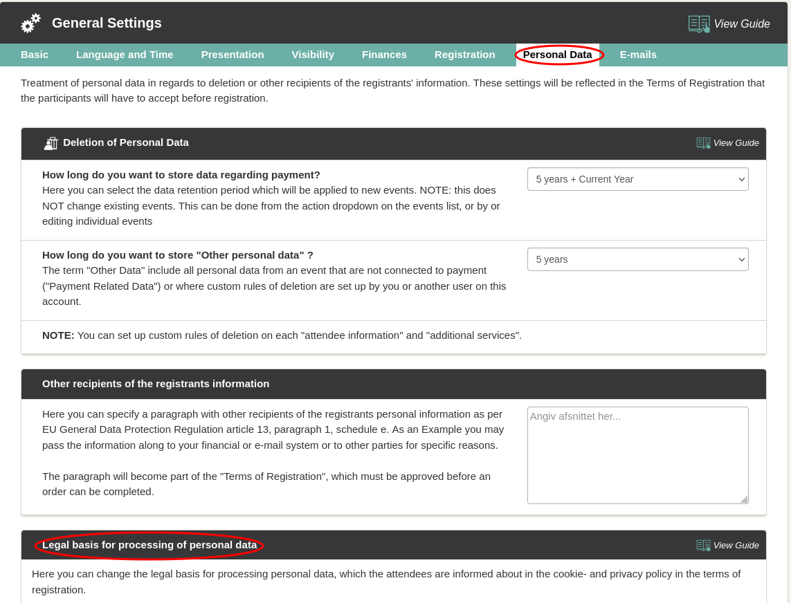Click the Deletion of Personal Data heading

[x=126, y=142]
